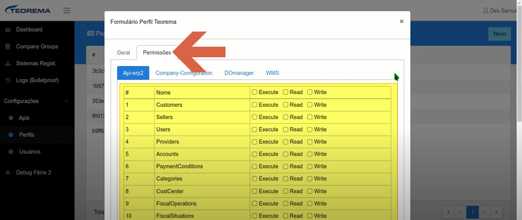This screenshot has width=522, height=220.
Task: Go to previous page in pagination
Action: tap(460, 212)
